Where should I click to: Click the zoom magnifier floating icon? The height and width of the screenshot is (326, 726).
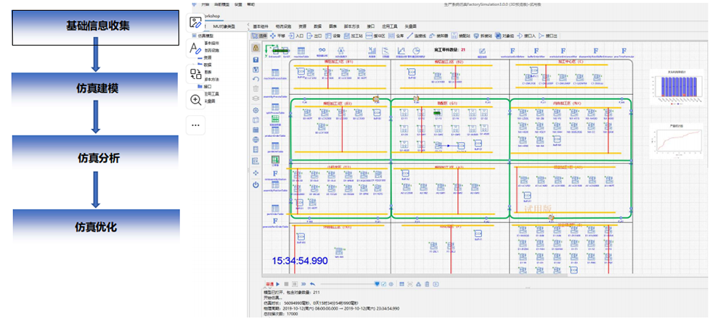click(195, 100)
